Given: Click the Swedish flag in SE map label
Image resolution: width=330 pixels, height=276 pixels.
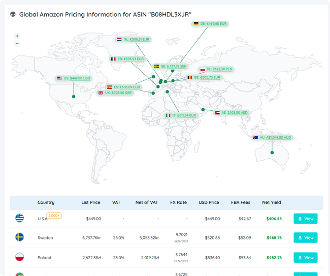Looking at the screenshot, I should (x=156, y=67).
